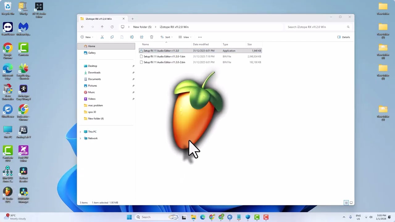The width and height of the screenshot is (395, 222).
Task: Click the Cut icon in Explorer toolbar
Action: click(102, 37)
